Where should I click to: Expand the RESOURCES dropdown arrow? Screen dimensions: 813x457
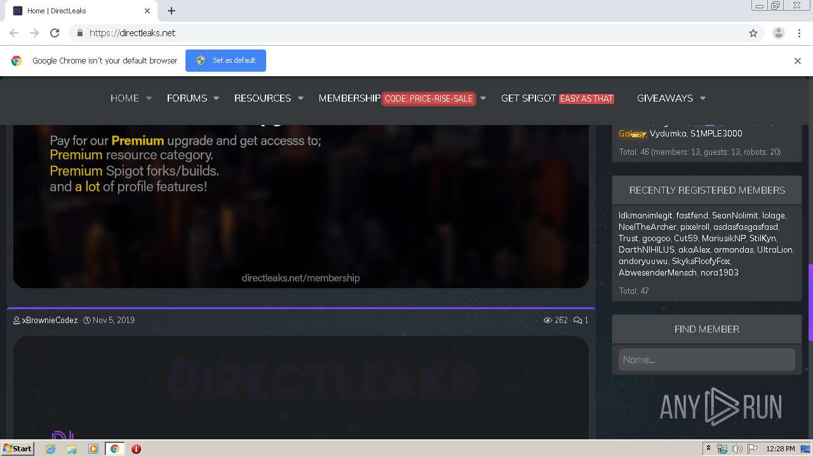pos(300,98)
